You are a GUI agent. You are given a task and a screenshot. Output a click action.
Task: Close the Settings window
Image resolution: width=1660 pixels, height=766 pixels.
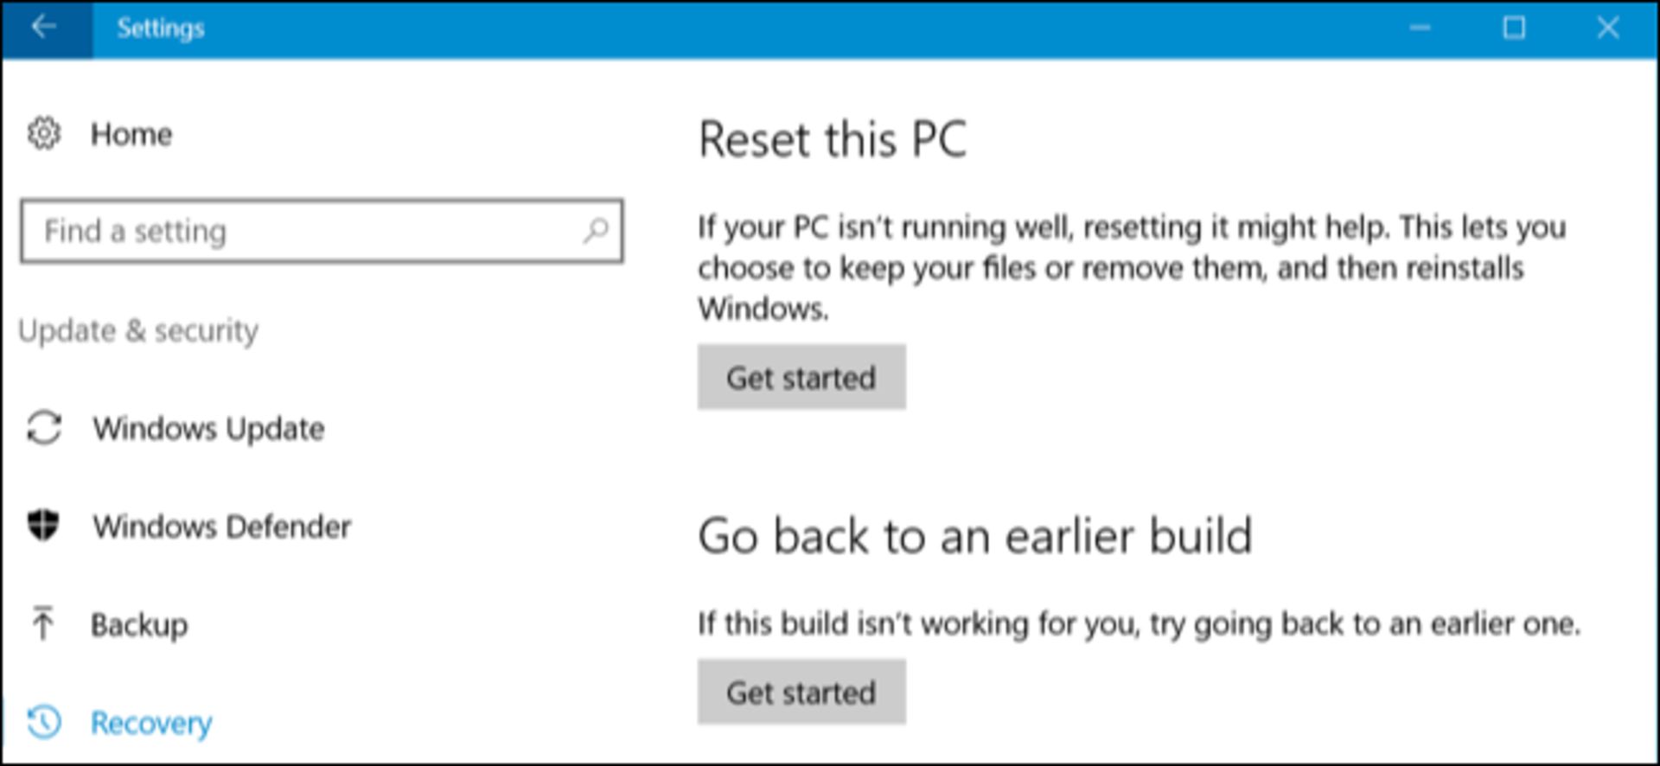[x=1608, y=28]
